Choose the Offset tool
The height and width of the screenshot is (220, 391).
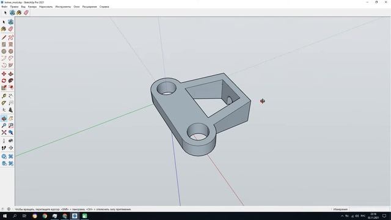click(x=11, y=87)
